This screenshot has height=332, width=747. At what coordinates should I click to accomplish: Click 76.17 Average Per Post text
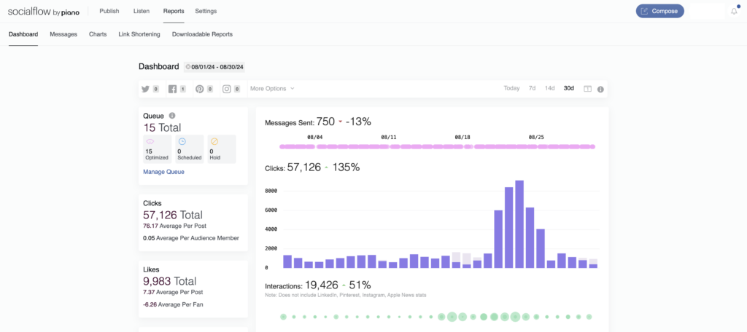(174, 226)
